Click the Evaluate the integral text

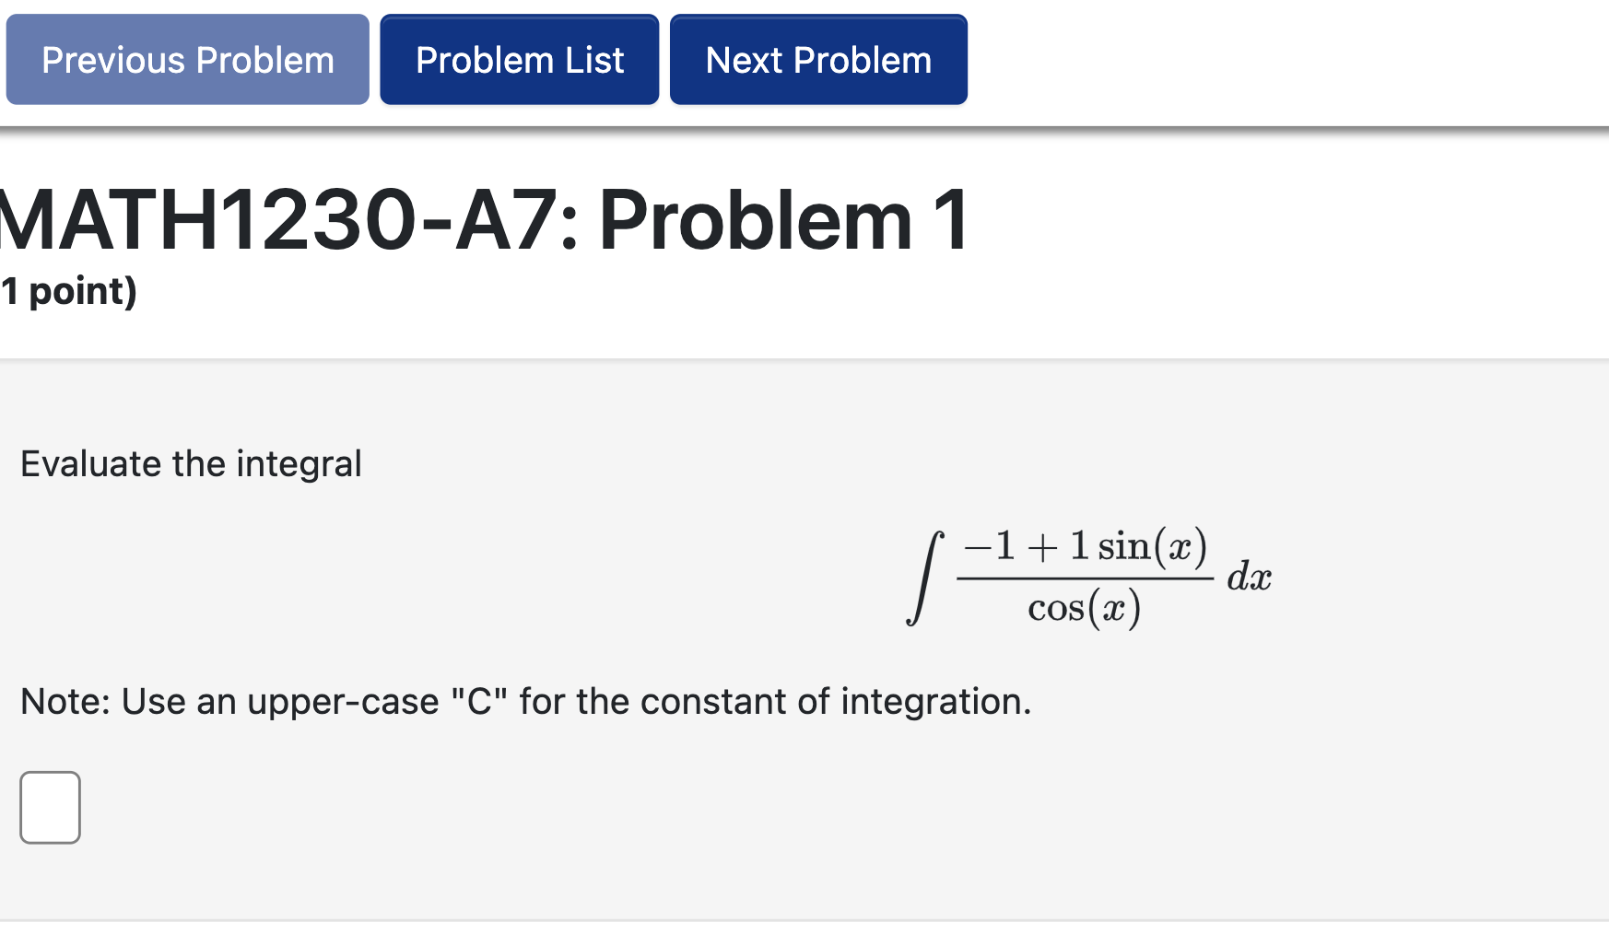click(x=190, y=462)
